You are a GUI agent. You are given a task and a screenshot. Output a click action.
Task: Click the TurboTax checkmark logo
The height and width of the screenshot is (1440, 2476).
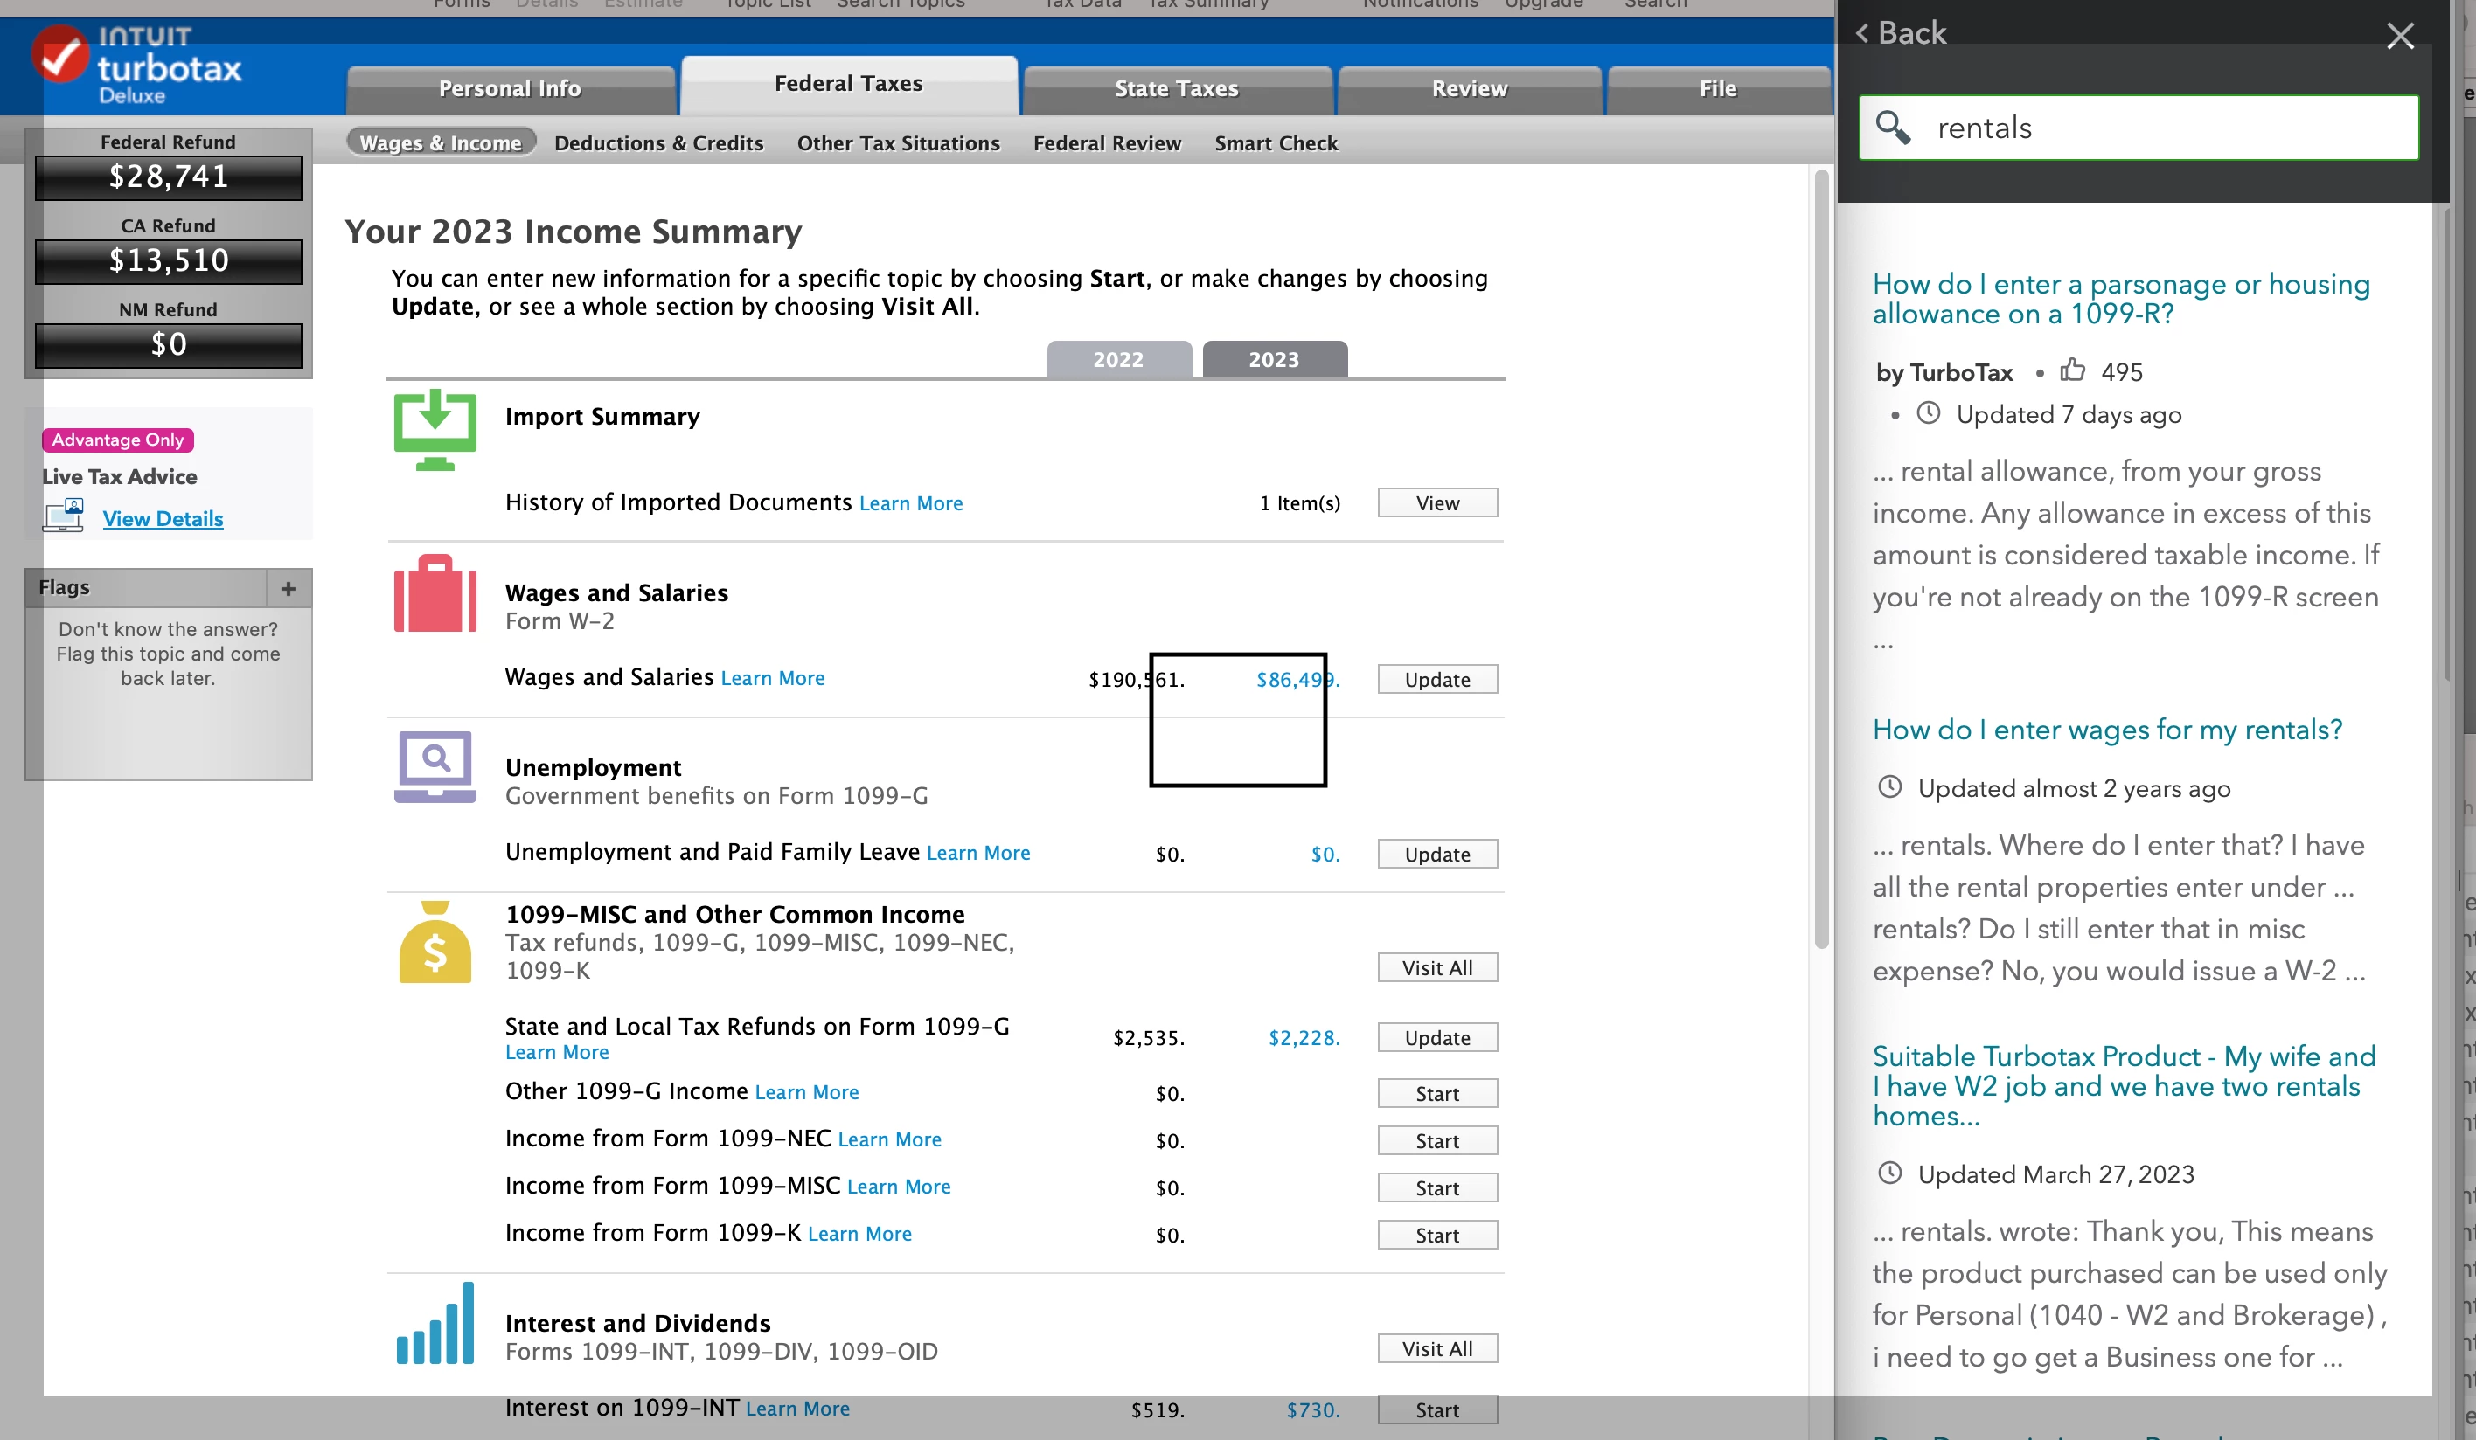click(61, 56)
